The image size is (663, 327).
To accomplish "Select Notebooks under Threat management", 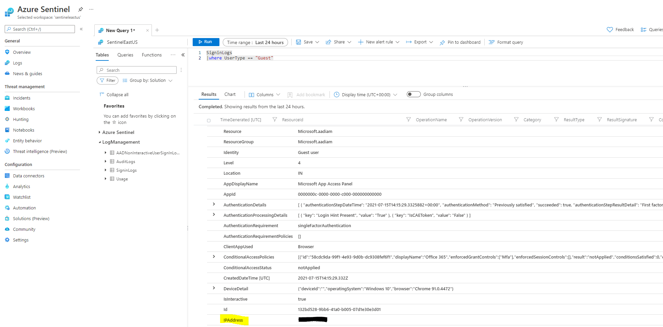I will click(23, 130).
